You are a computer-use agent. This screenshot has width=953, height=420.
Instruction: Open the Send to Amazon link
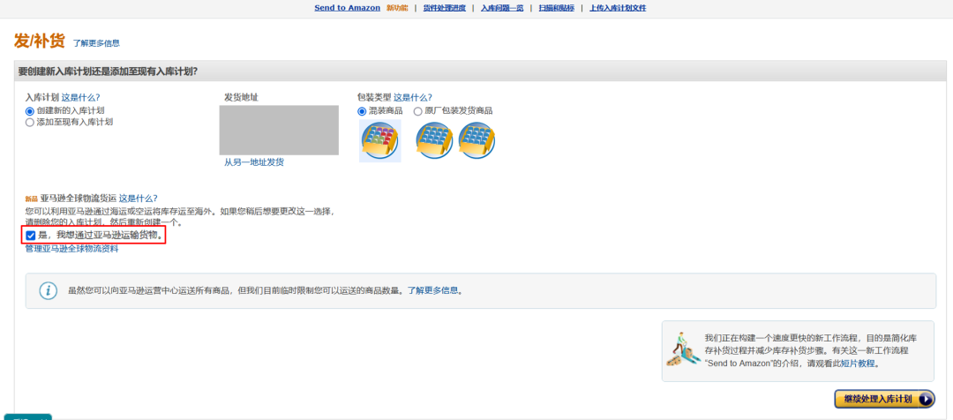[x=347, y=8]
